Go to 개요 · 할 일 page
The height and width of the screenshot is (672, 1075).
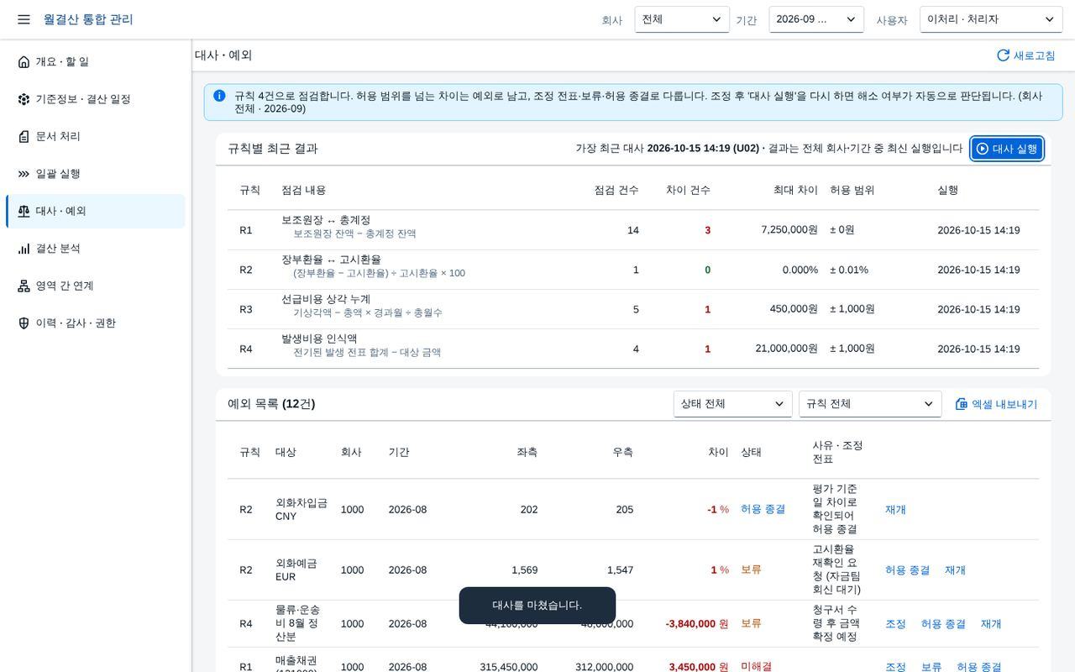point(96,61)
